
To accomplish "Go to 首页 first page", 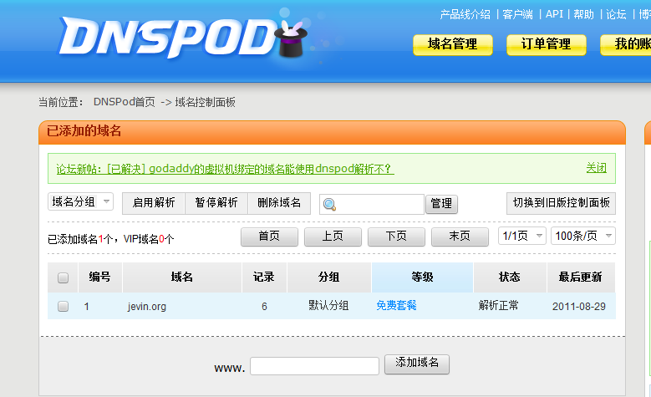I will pos(269,237).
